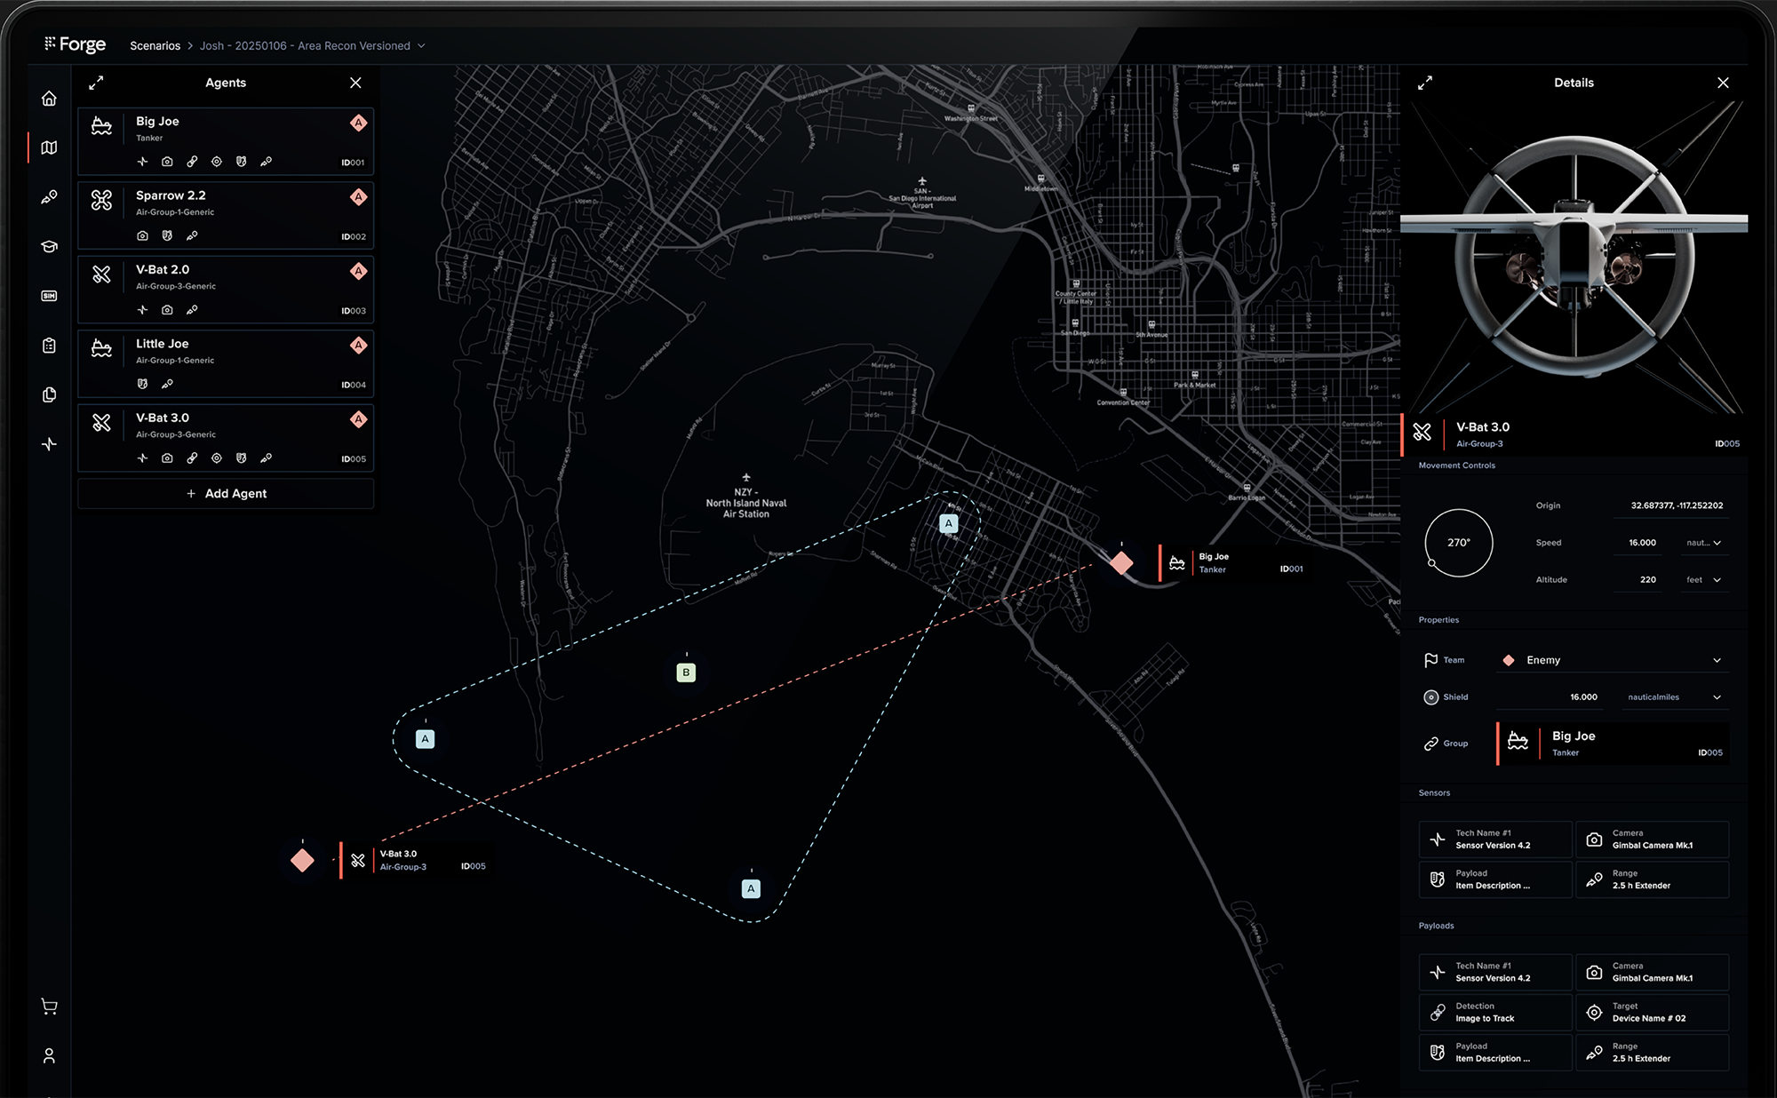Screen dimensions: 1777x1098
Task: Click the camera icon on Big Joe agent
Action: point(167,162)
